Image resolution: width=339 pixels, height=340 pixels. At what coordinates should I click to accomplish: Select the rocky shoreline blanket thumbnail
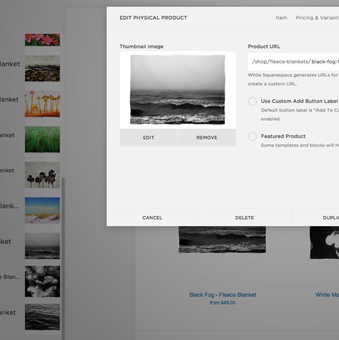point(43,68)
